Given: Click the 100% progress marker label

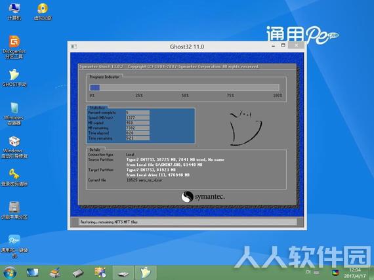Looking at the screenshot, I should point(278,95).
